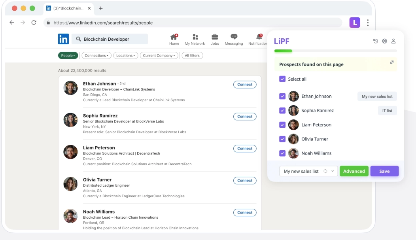
Task: Click the browser forward arrow
Action: 23,23
